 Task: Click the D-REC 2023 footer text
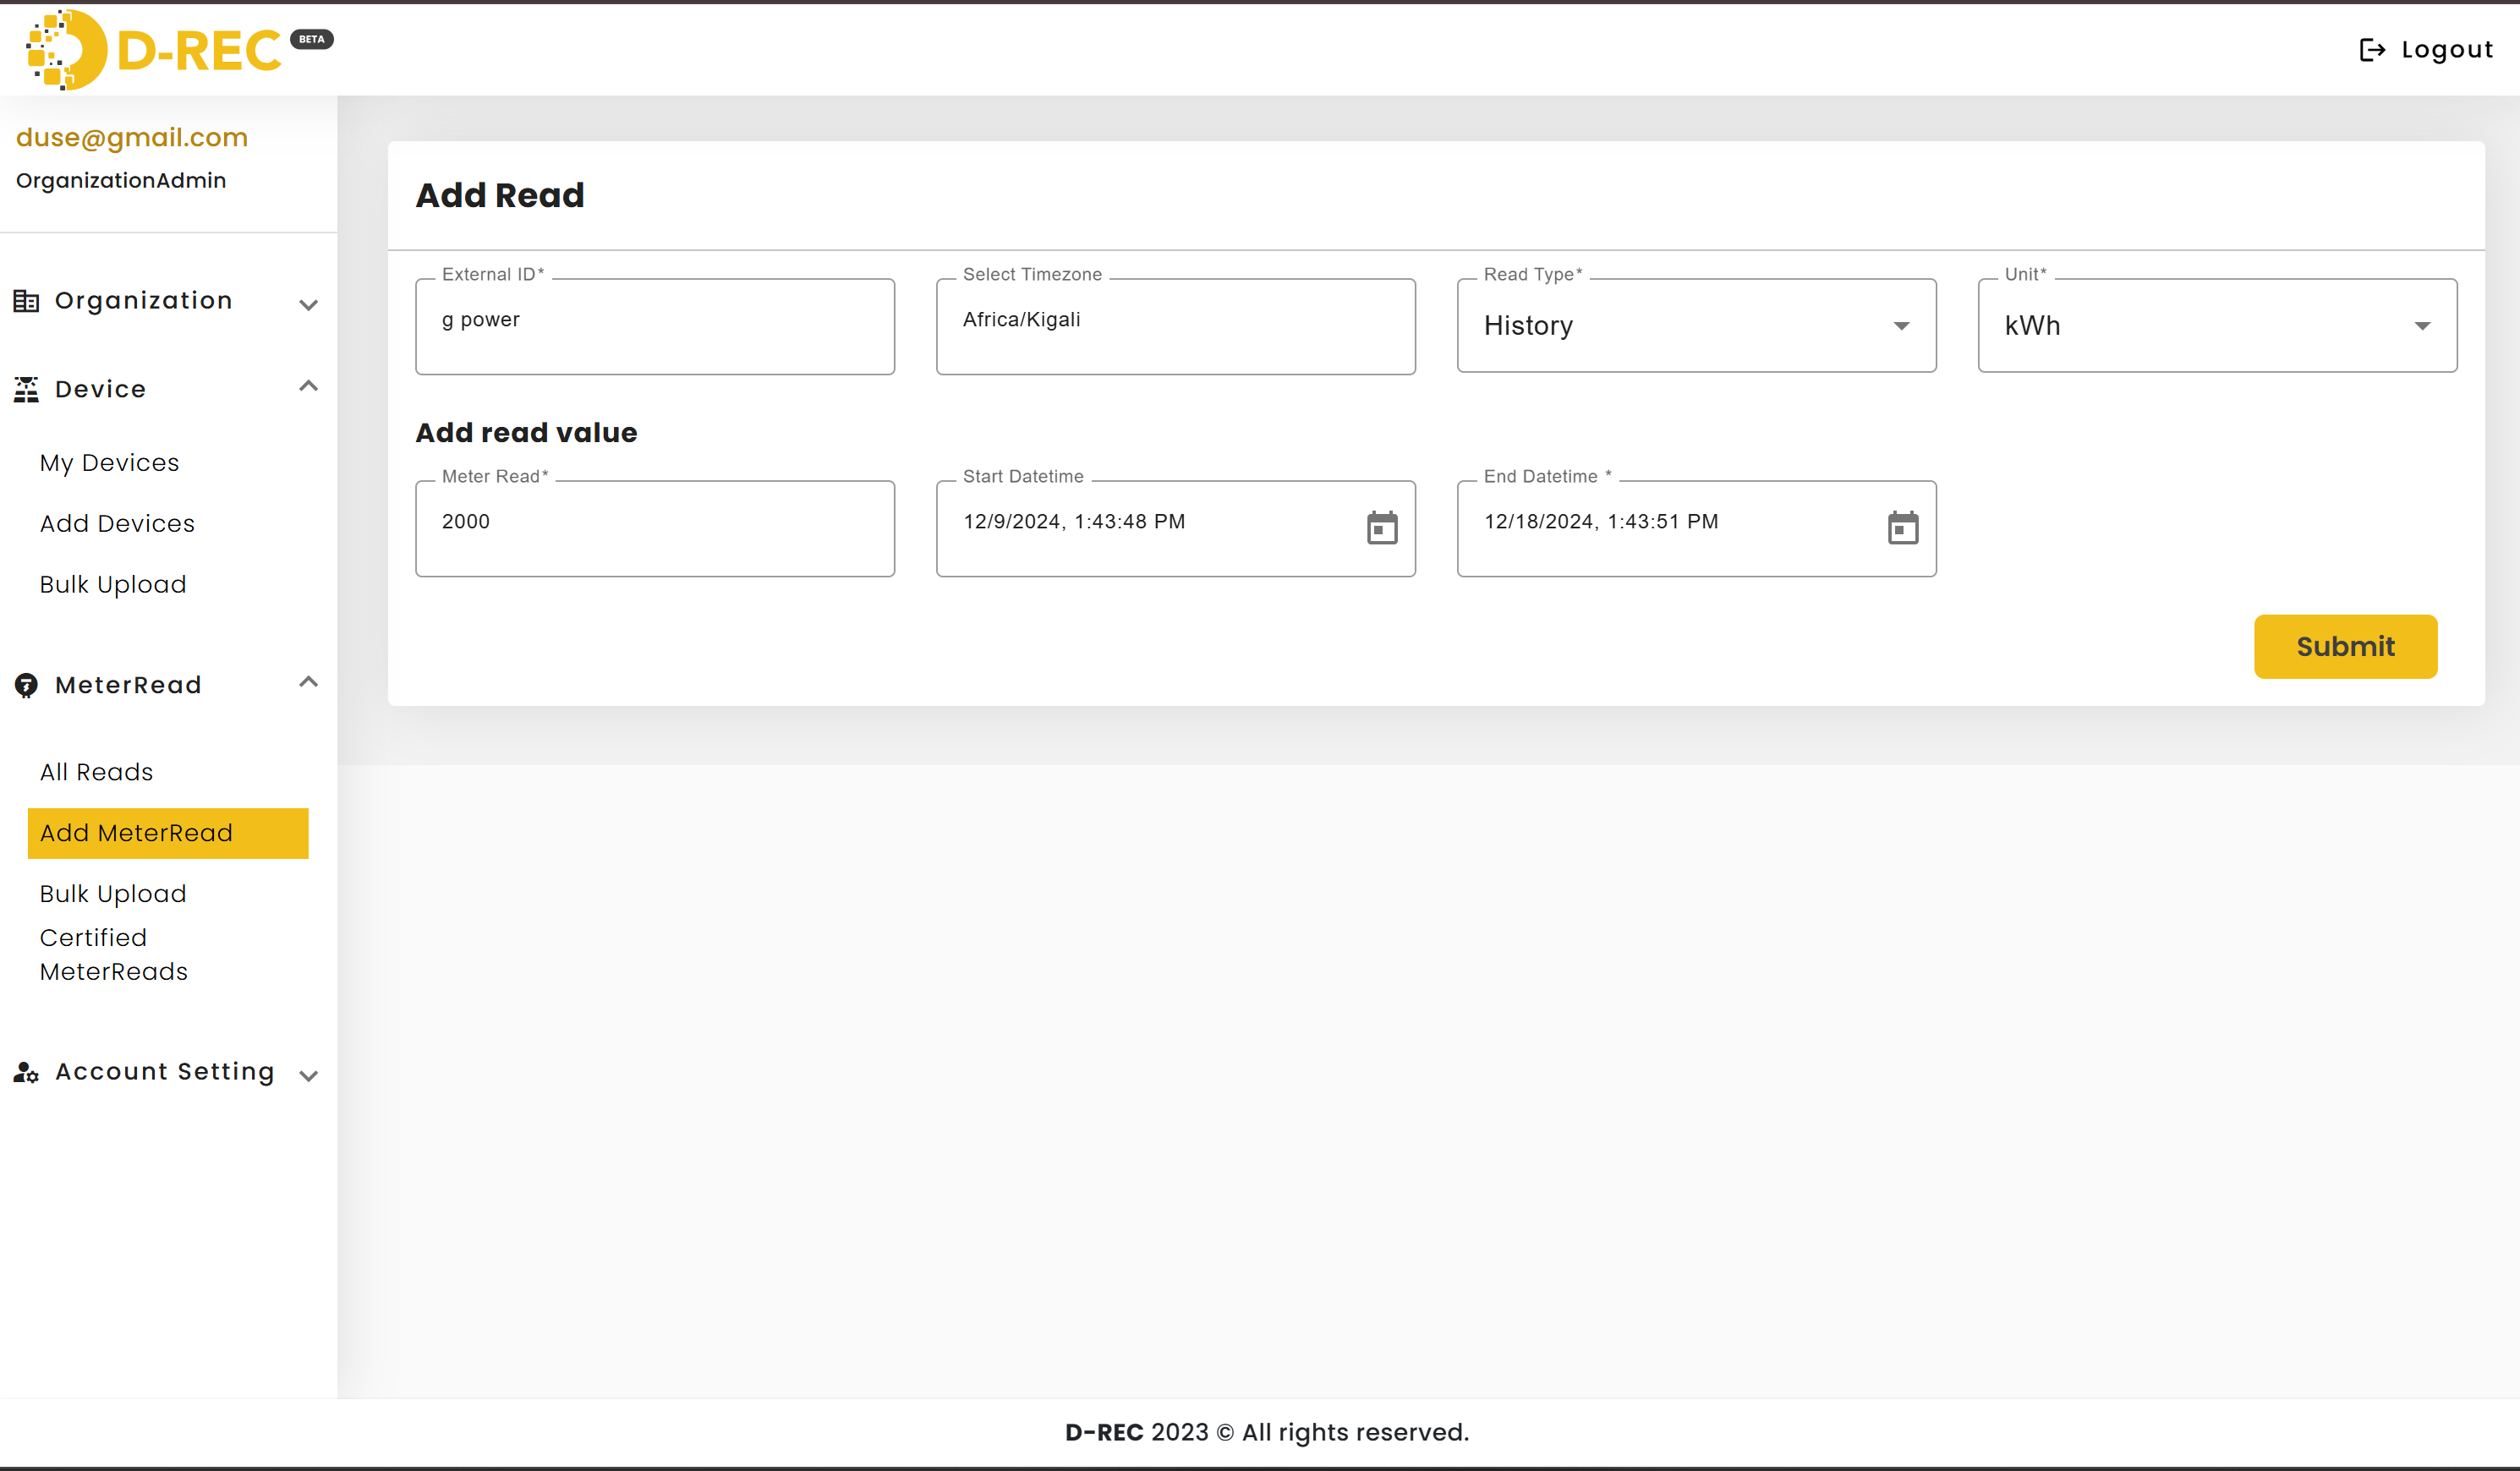coord(1267,1432)
